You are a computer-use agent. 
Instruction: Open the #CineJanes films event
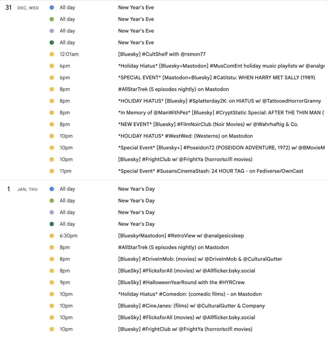click(191, 306)
